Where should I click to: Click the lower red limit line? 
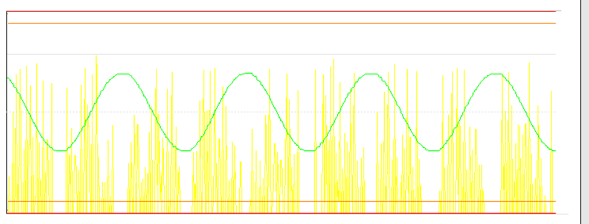point(281,213)
